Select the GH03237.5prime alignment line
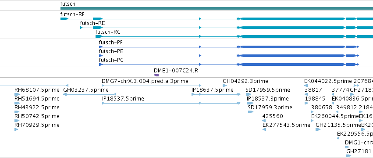373x158 pixels. point(89,94)
